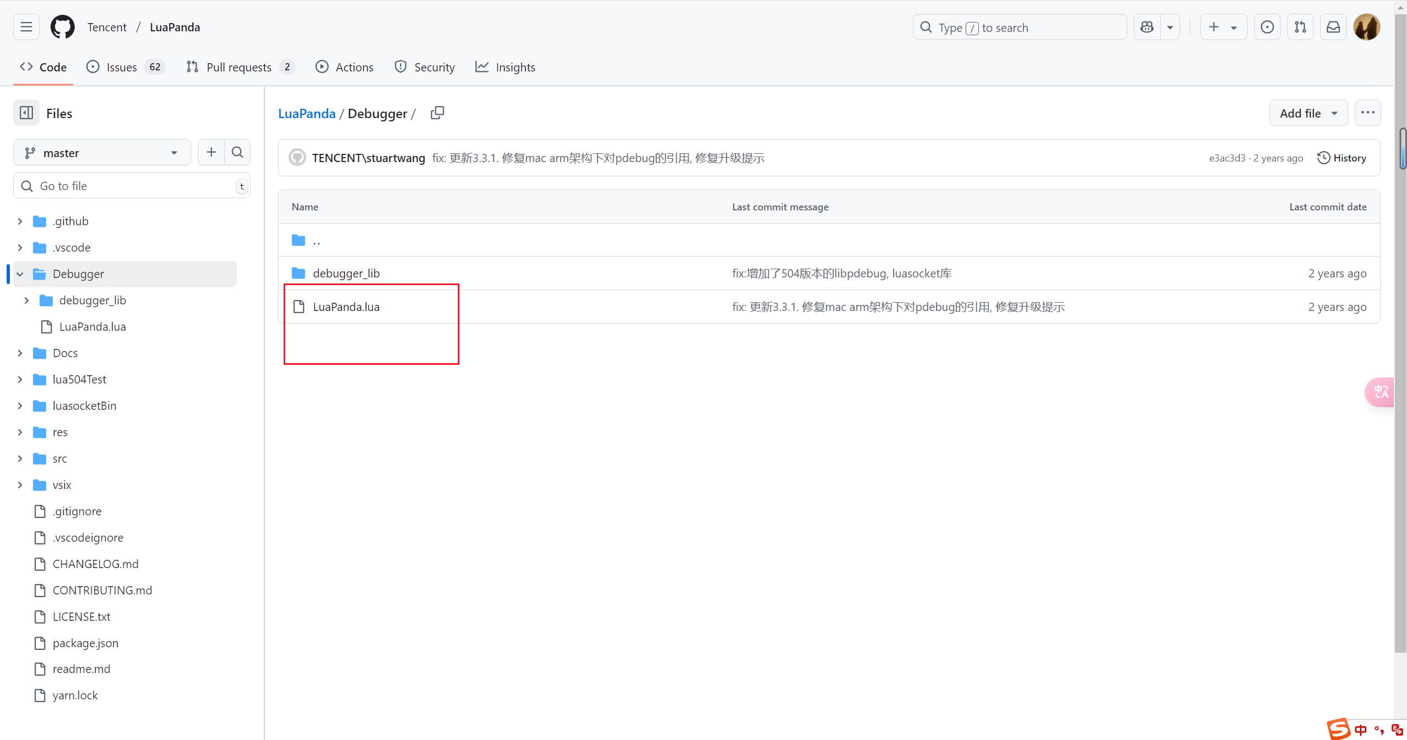This screenshot has width=1407, height=740.
Task: Open the hamburger navigation menu
Action: click(x=26, y=26)
